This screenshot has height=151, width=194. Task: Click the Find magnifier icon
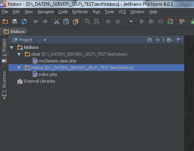tap(87, 21)
